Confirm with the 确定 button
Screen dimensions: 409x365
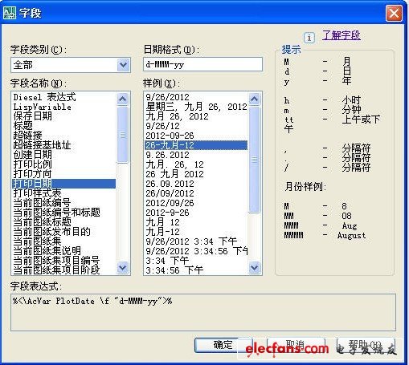(223, 345)
